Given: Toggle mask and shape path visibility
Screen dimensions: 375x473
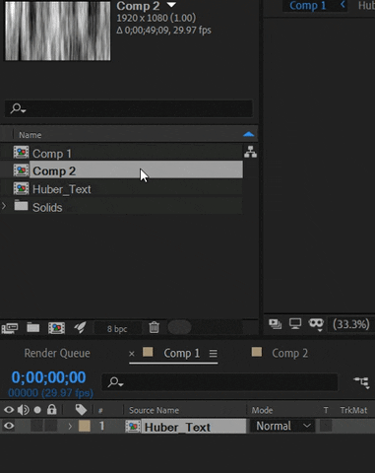Looking at the screenshot, I should pyautogui.click(x=316, y=324).
